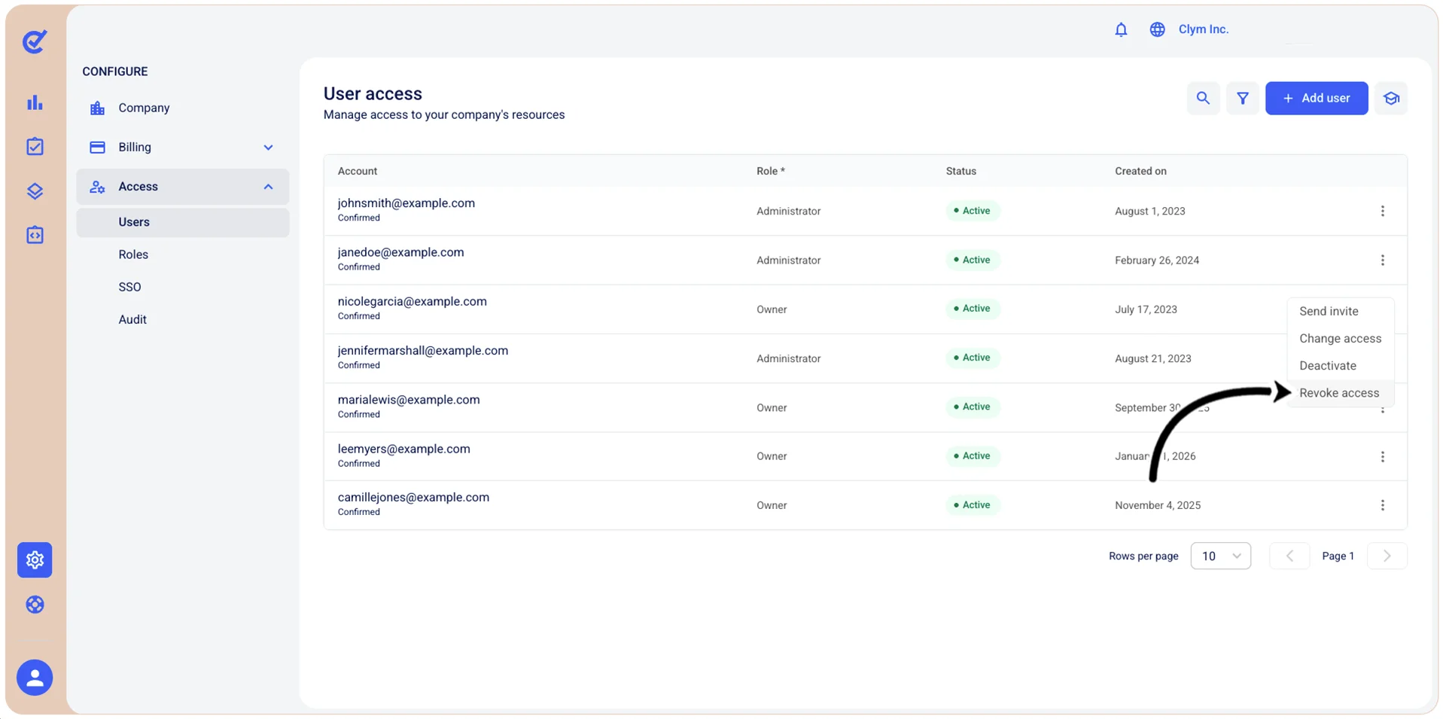Select Send invite from the context menu
This screenshot has height=719, width=1443.
1341,311
